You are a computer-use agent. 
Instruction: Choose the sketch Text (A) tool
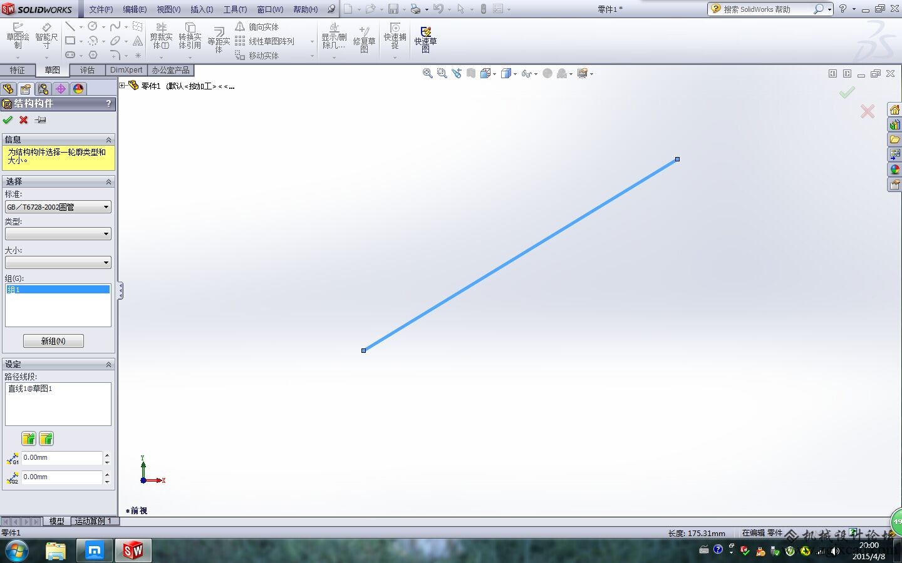(138, 41)
